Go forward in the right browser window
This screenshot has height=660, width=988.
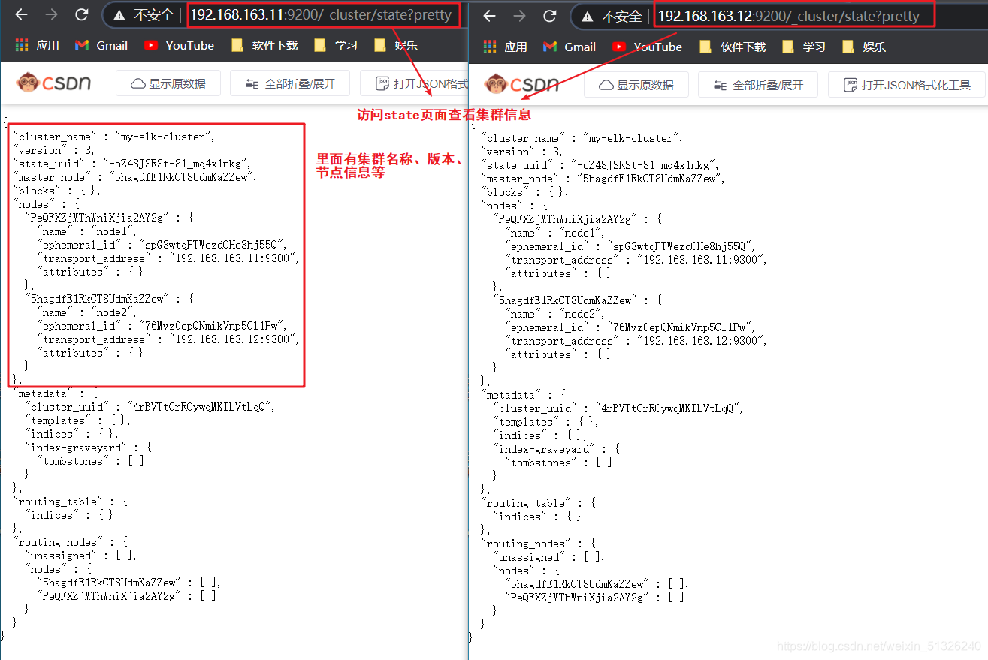[519, 16]
